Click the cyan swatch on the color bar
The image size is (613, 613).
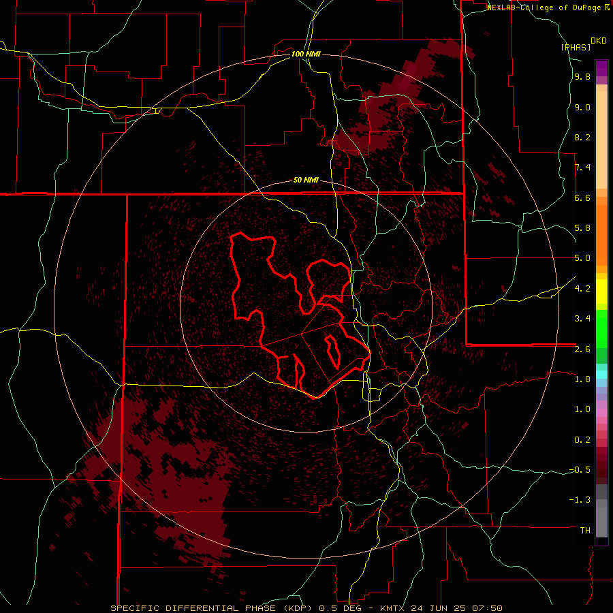click(x=601, y=375)
